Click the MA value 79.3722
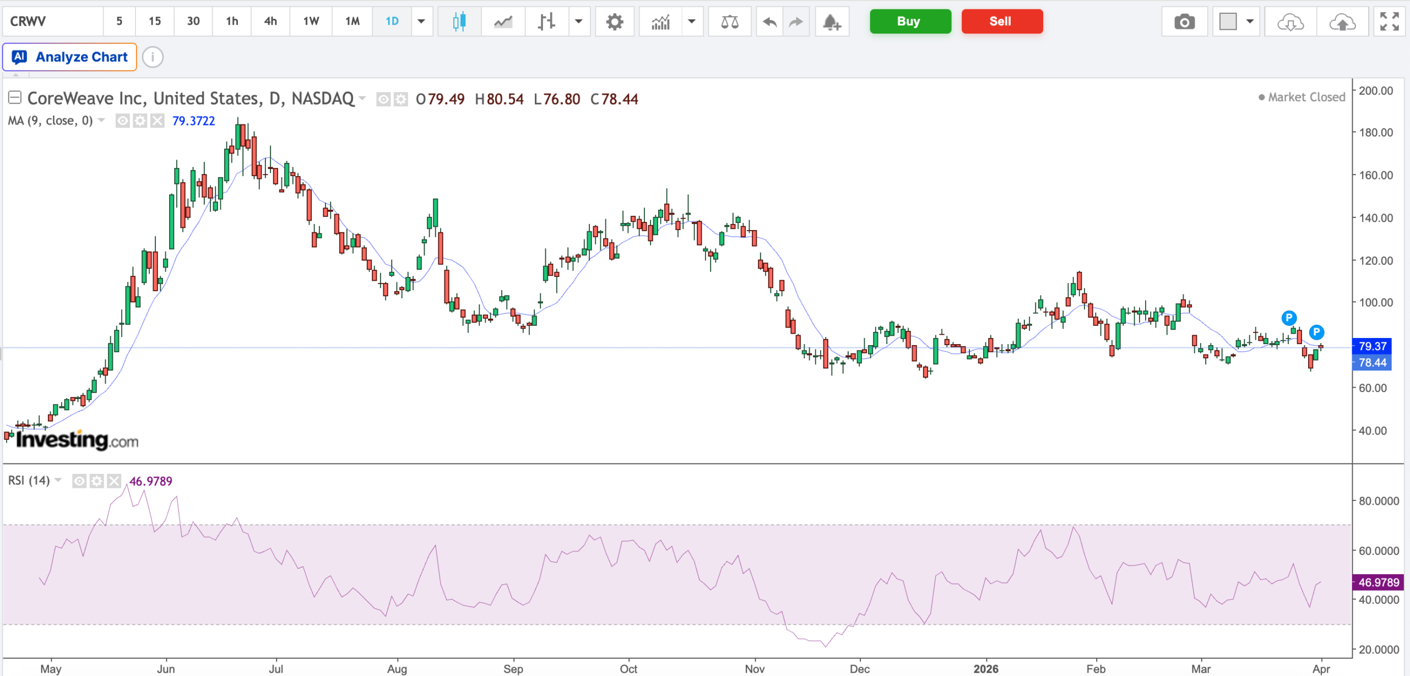This screenshot has height=676, width=1410. click(x=194, y=121)
